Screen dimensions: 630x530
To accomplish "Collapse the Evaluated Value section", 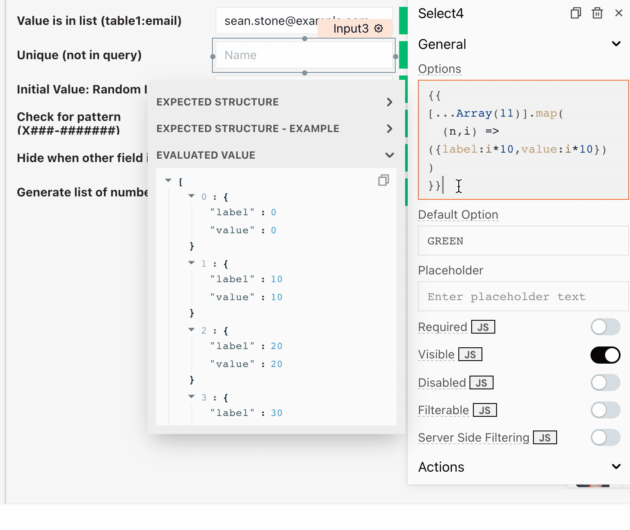I will click(389, 155).
